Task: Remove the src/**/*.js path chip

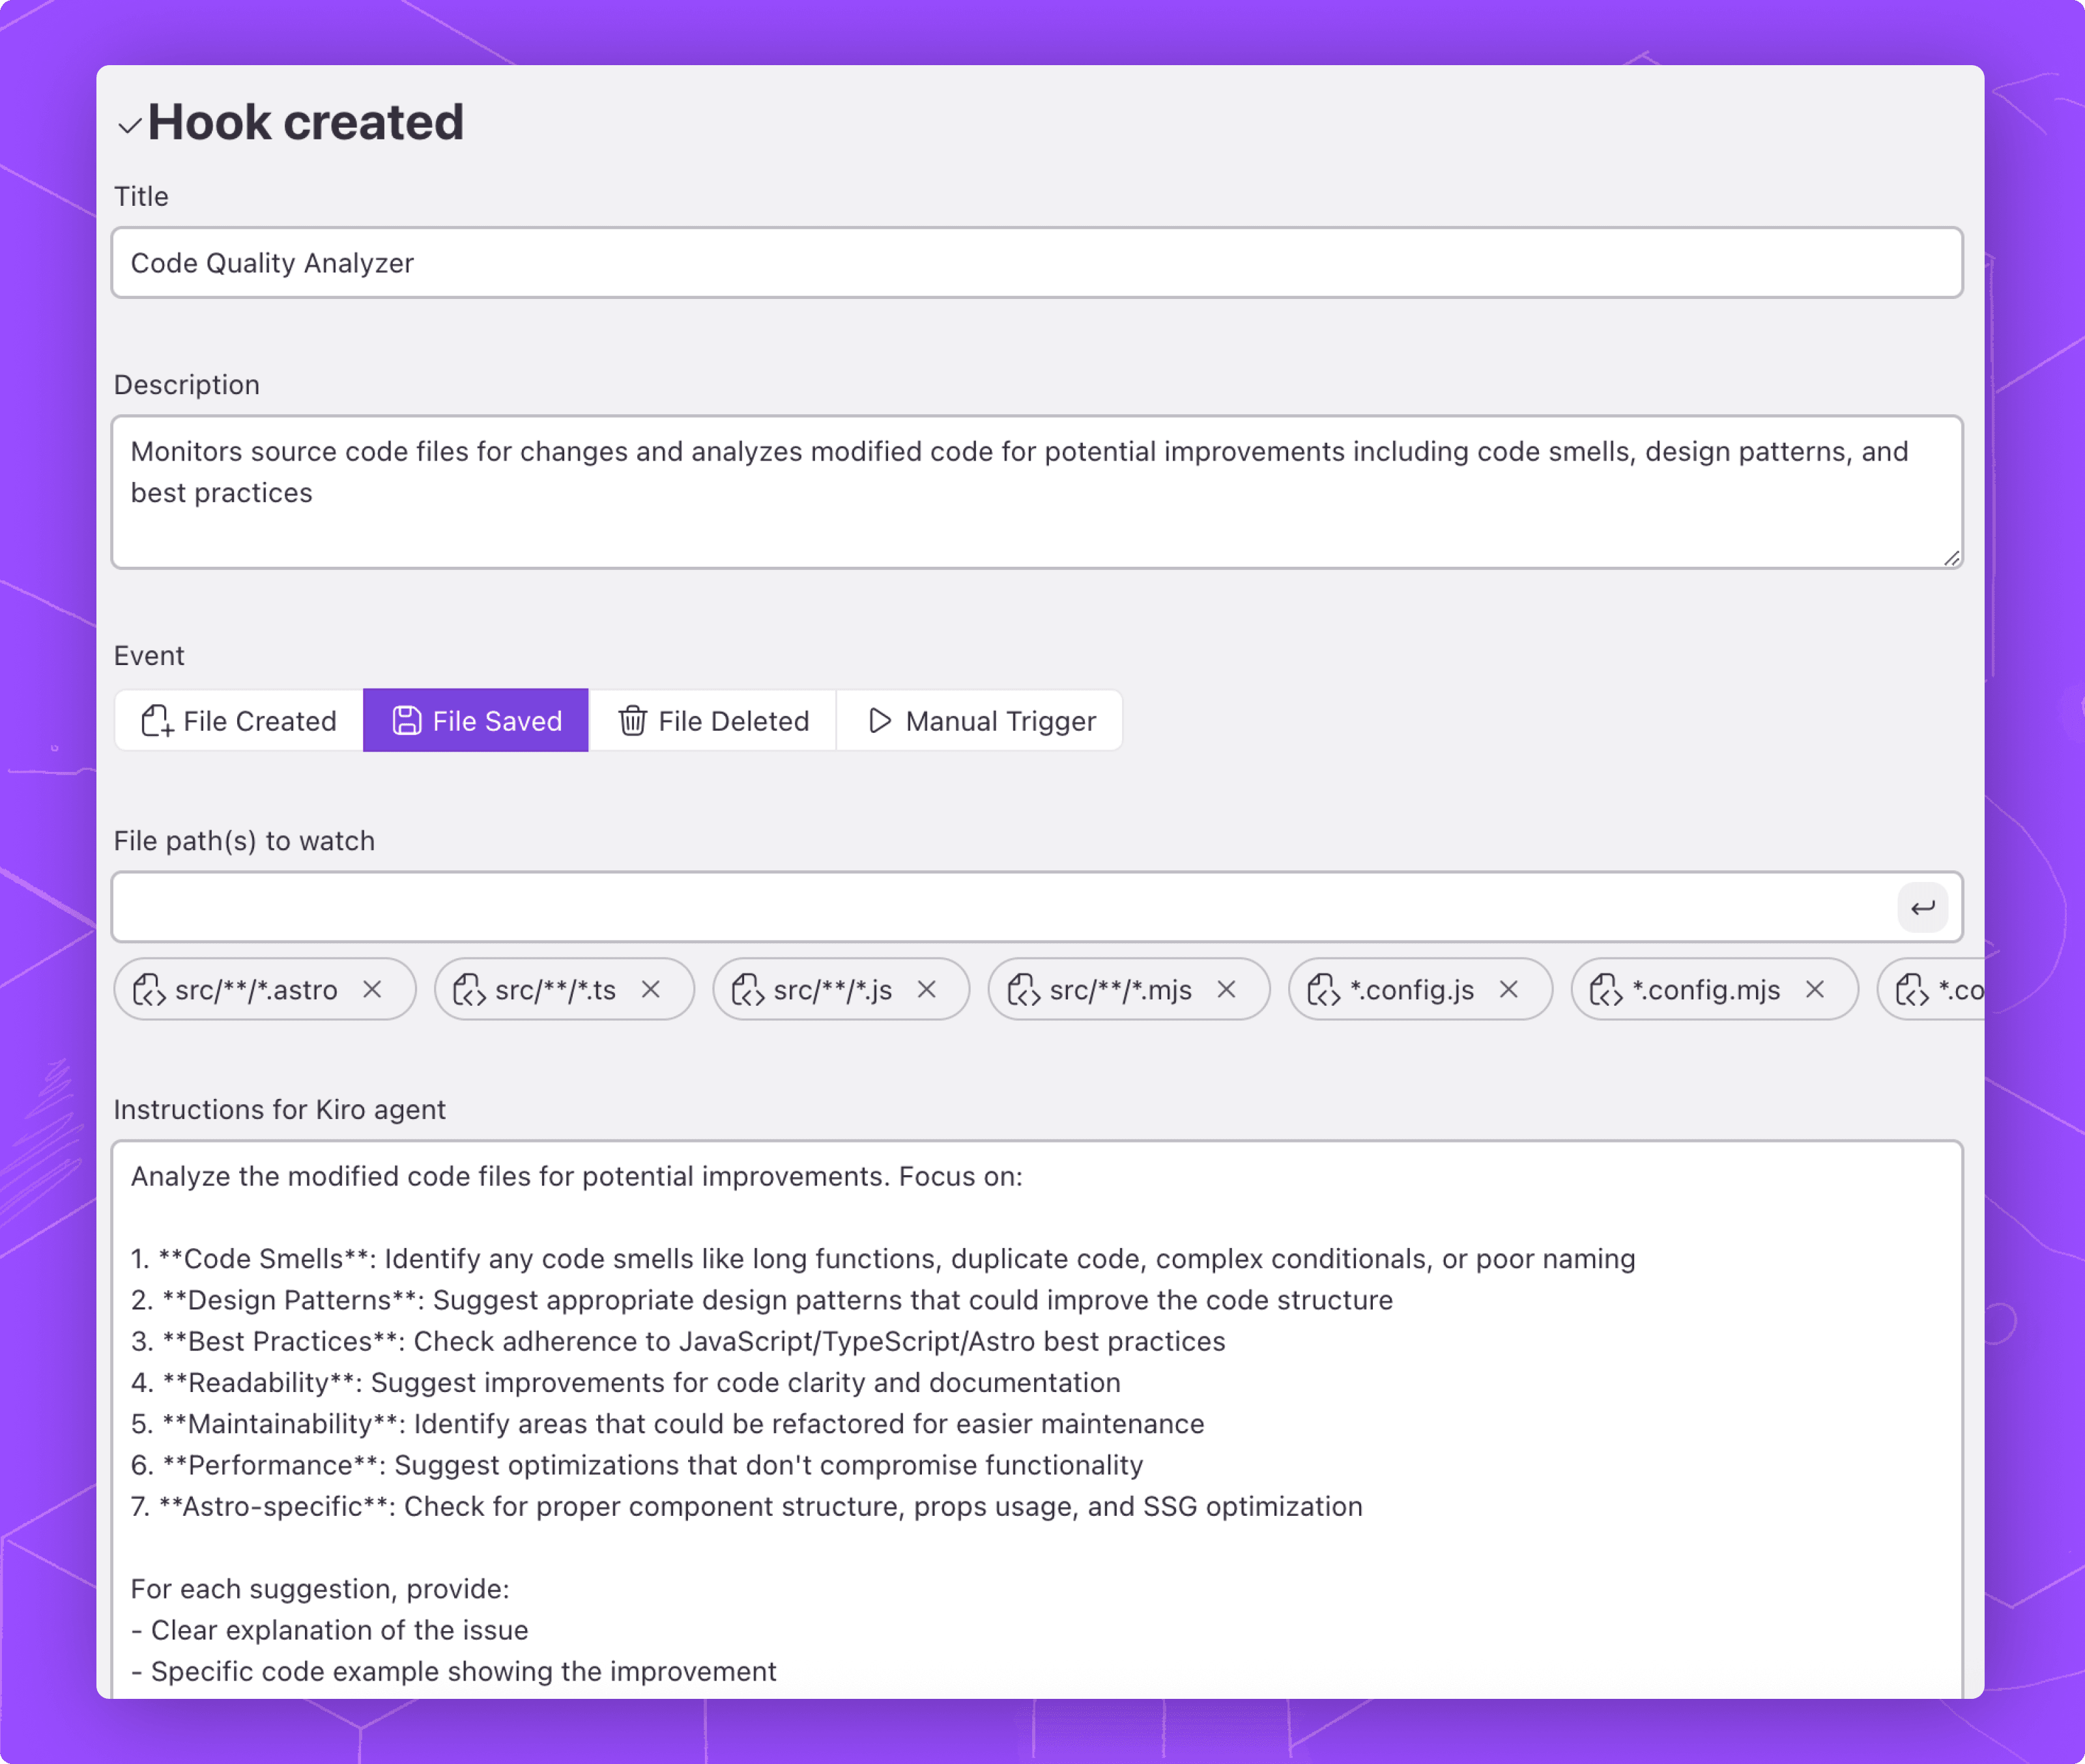Action: point(927,990)
